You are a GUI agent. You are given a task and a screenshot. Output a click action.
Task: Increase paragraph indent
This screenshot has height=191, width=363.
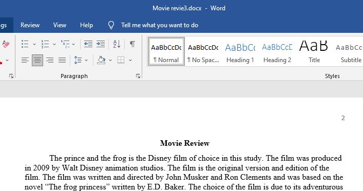101,44
